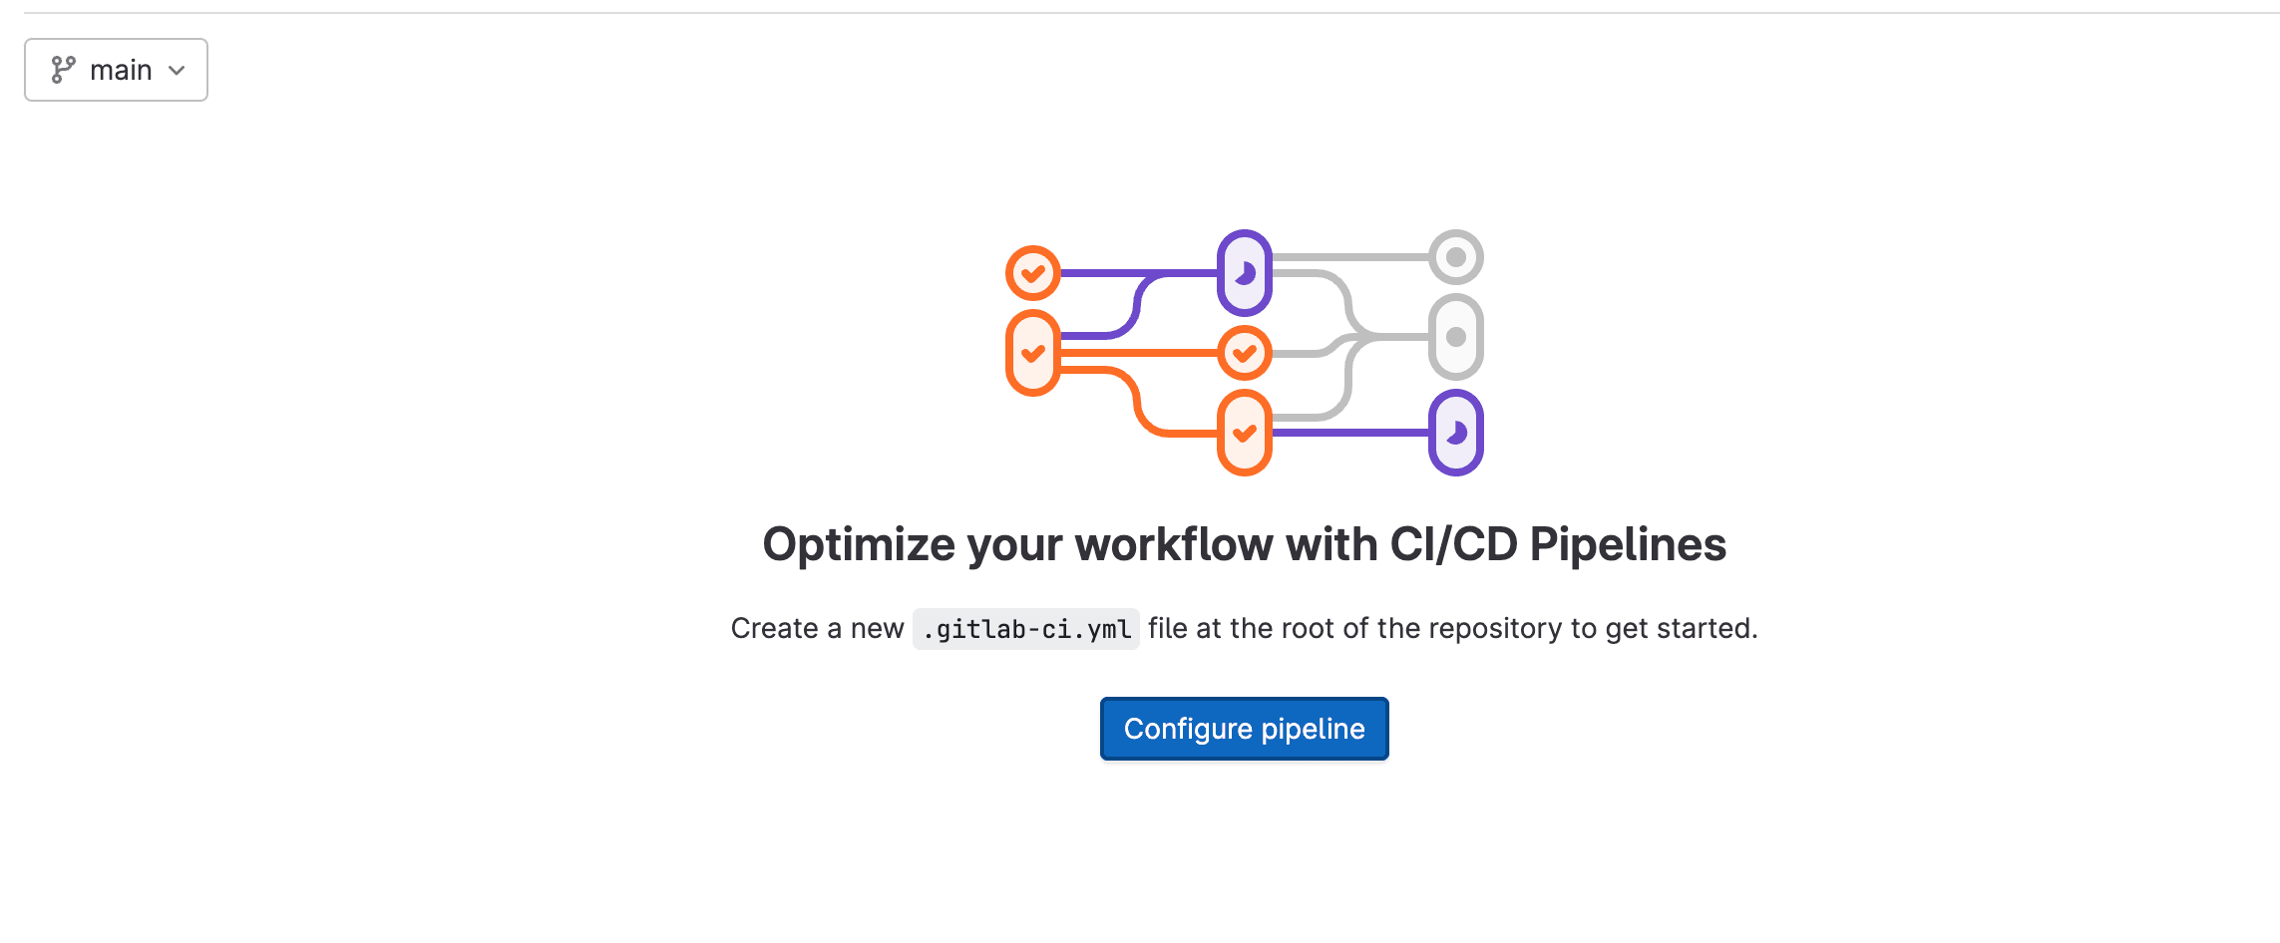Click the right-middle gray pending pill node

pyautogui.click(x=1455, y=337)
